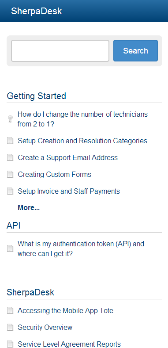
Task: Click the lightbulb icon beside technicians question
Action: (10, 119)
